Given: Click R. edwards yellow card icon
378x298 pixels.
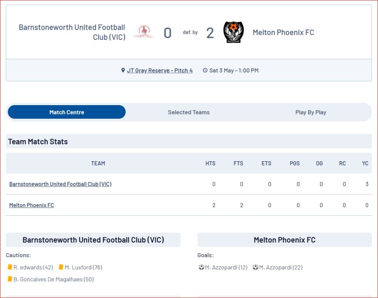Looking at the screenshot, I should pyautogui.click(x=10, y=267).
